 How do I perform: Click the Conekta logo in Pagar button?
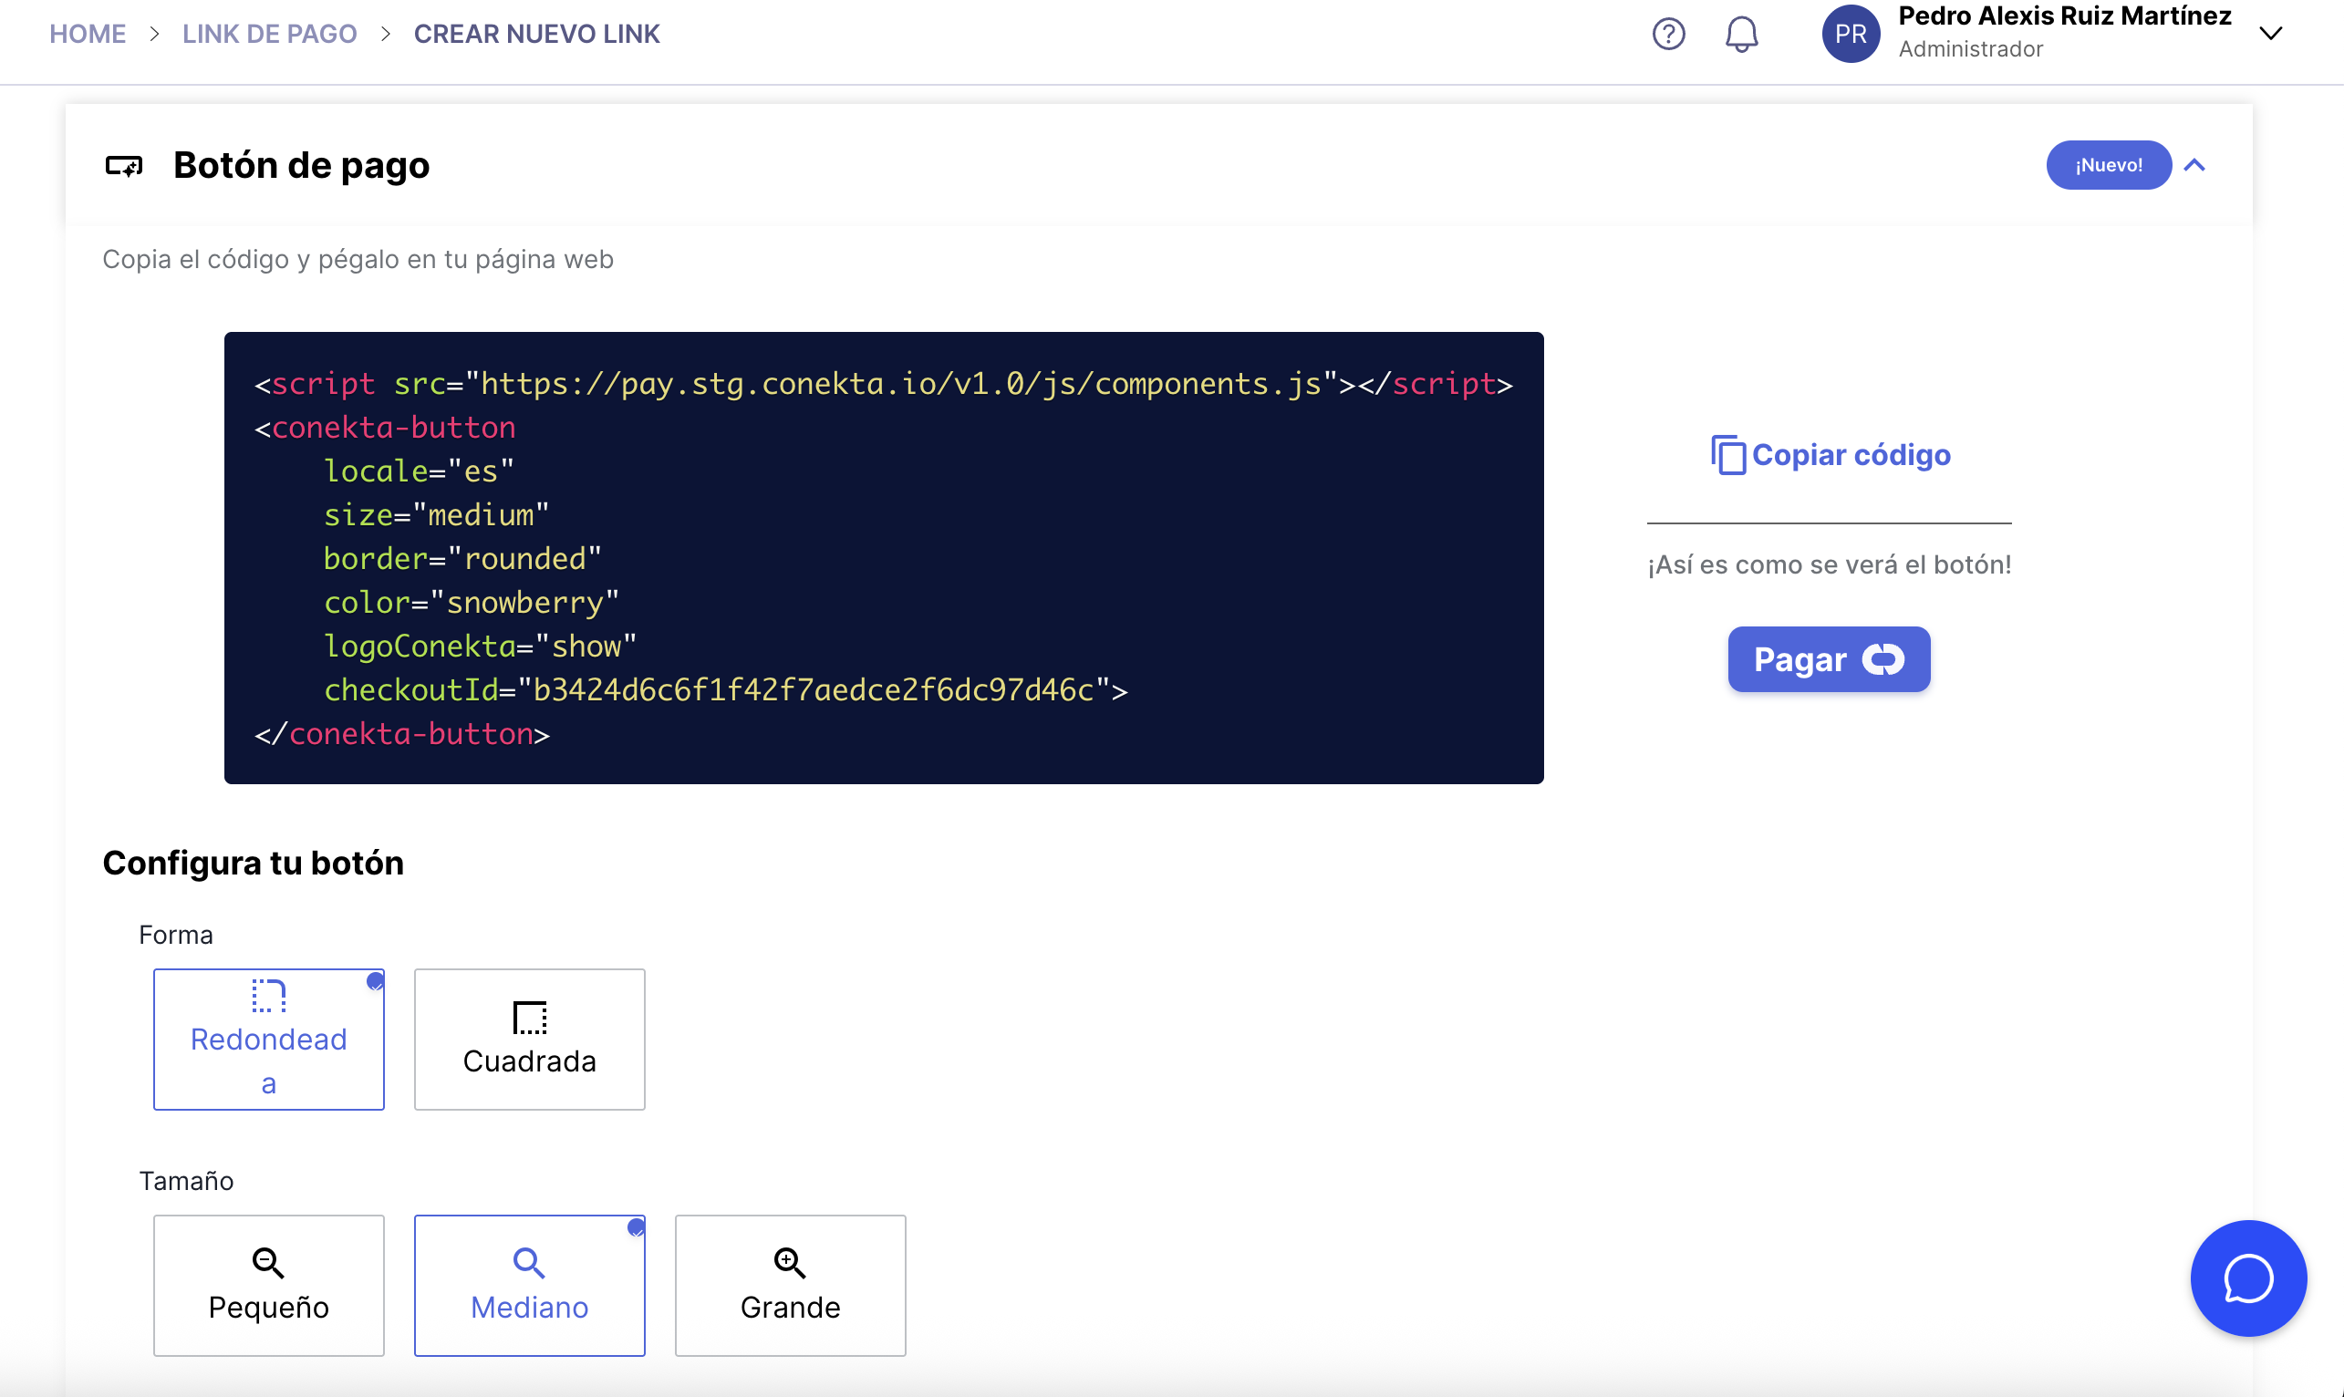(x=1882, y=659)
